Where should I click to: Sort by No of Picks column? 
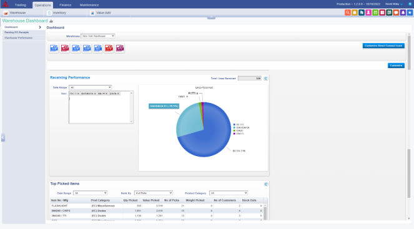pyautogui.click(x=172, y=200)
